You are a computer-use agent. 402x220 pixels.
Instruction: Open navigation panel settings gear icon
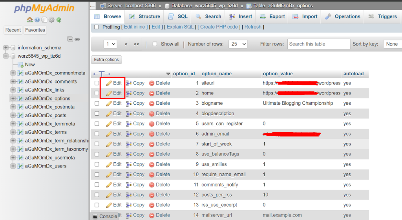[x=51, y=20]
